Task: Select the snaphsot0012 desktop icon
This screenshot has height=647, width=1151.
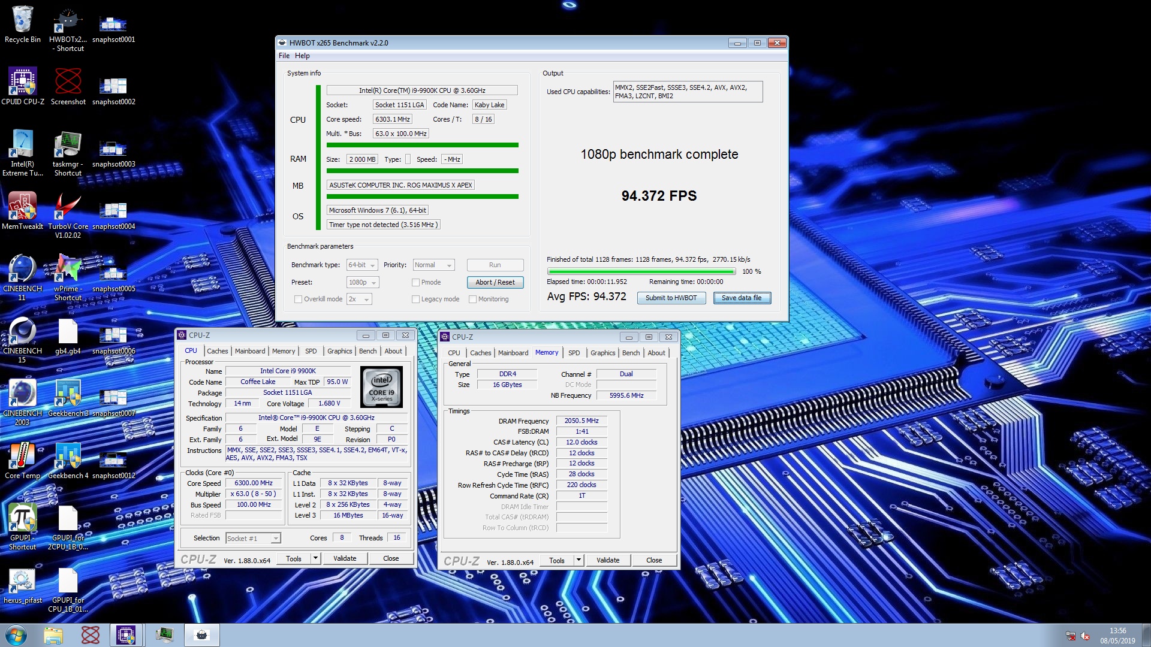Action: click(x=113, y=464)
